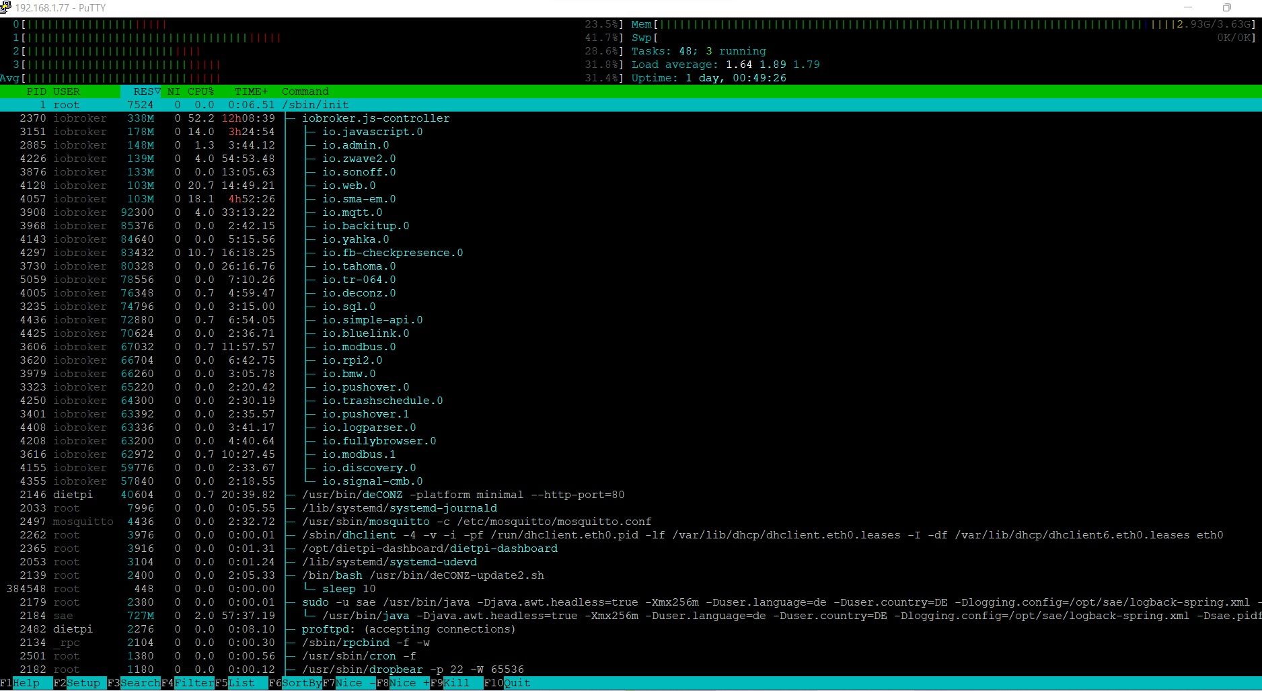This screenshot has height=691, width=1262.
Task: Select the io.tahoma.0 process
Action: click(631, 266)
